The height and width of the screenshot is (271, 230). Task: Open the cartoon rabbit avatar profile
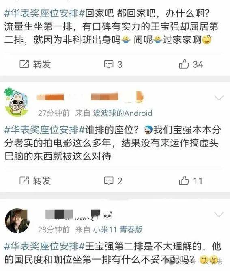[17, 102]
